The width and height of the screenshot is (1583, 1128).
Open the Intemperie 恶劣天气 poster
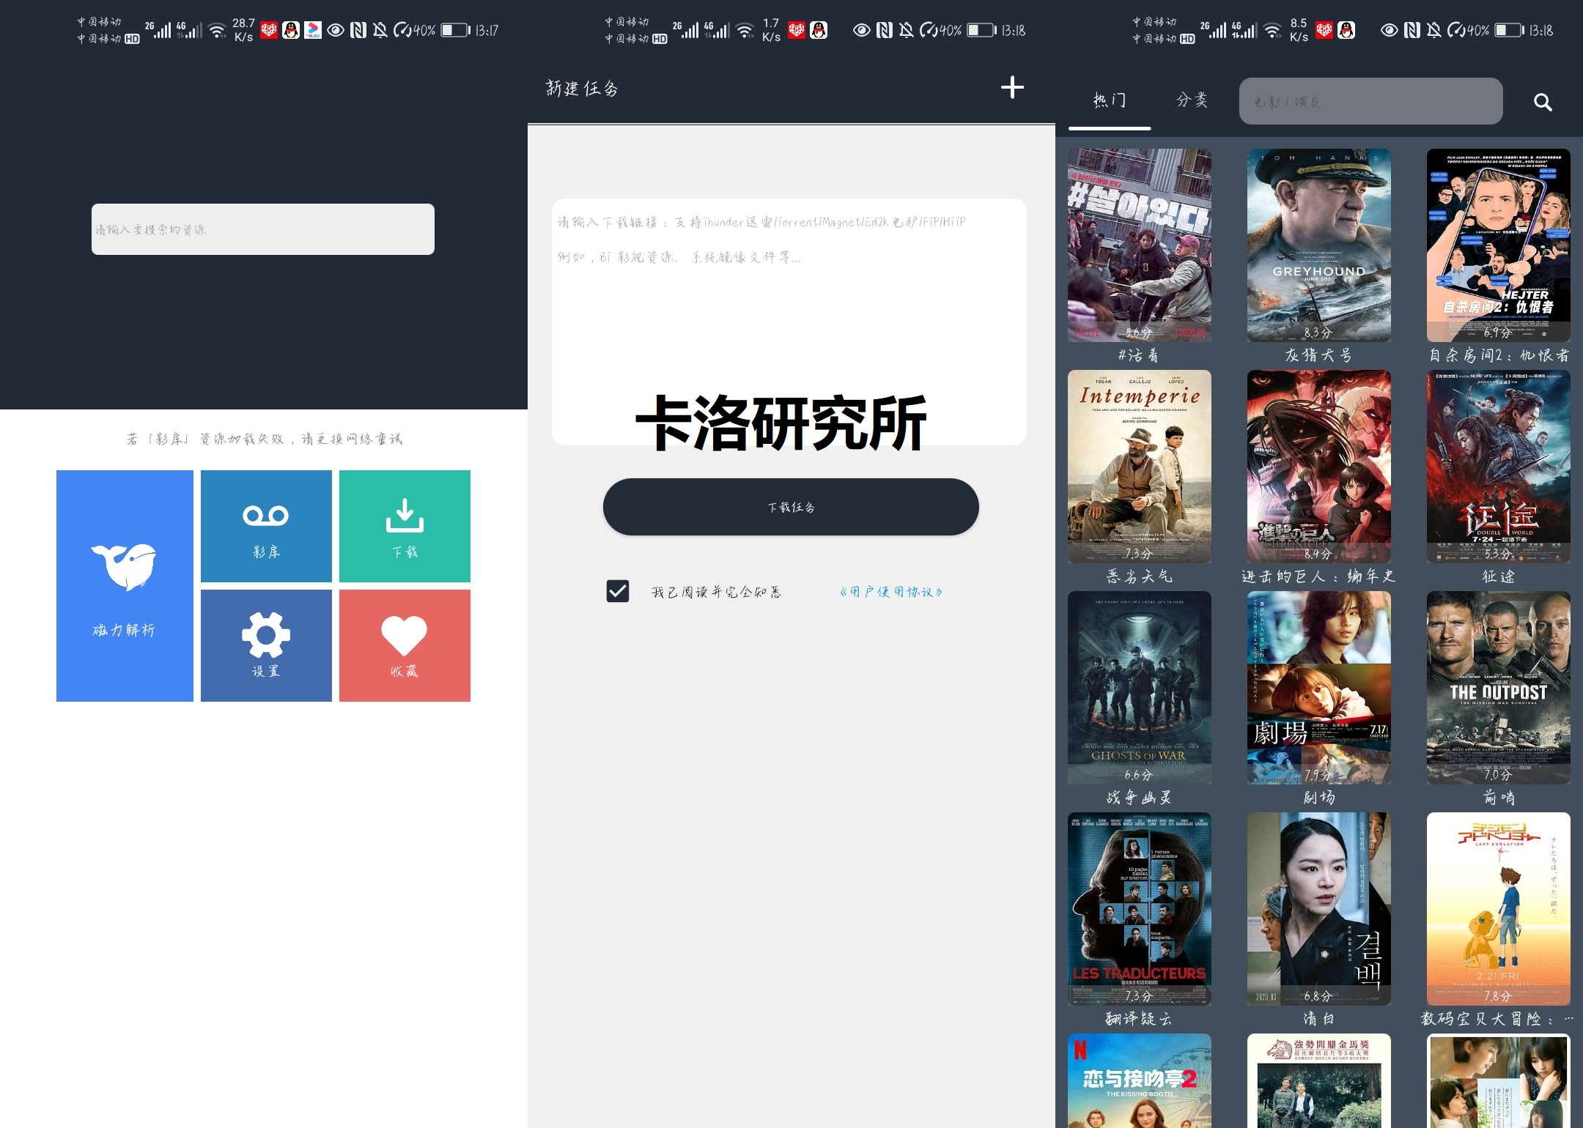point(1140,467)
